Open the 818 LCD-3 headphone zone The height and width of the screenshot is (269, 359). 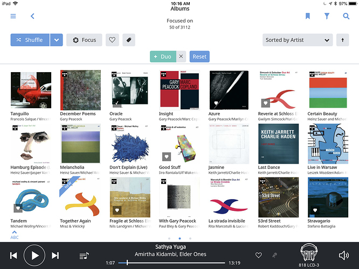pos(309,255)
